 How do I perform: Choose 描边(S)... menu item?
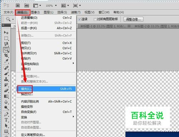pyautogui.click(x=46, y=94)
